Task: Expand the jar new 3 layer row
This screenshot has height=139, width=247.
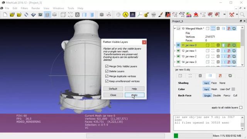Action: click(x=175, y=62)
